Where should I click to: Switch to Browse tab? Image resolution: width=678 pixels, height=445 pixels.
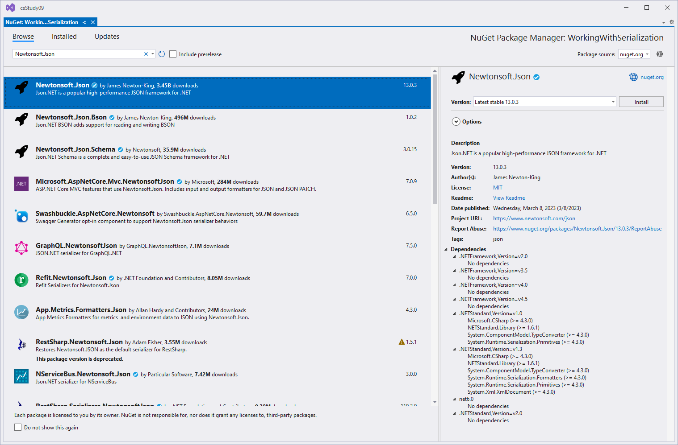[23, 37]
